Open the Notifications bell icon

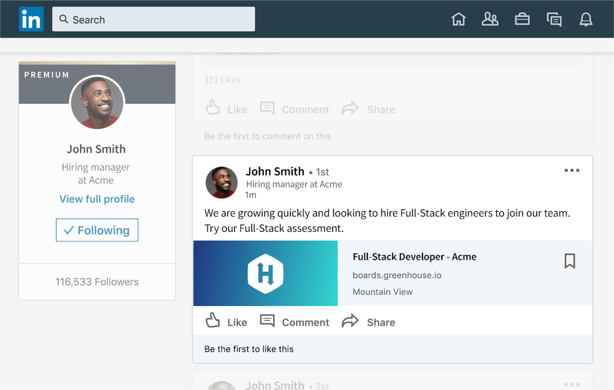[586, 19]
